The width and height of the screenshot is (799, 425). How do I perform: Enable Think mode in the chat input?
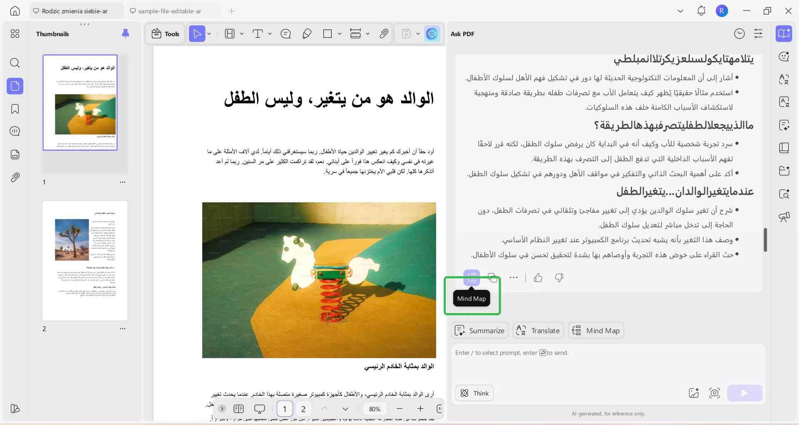(474, 393)
